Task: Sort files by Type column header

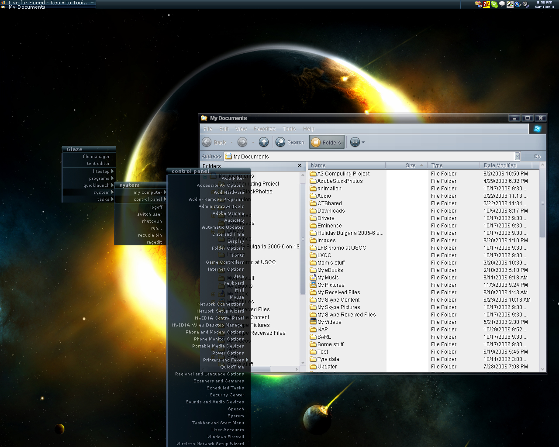Action: [x=453, y=165]
